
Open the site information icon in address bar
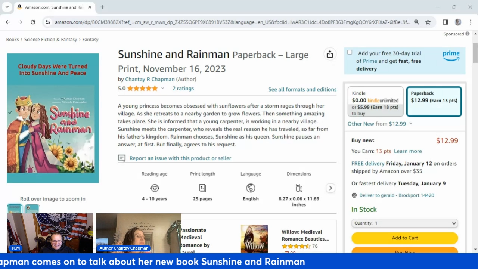48,22
